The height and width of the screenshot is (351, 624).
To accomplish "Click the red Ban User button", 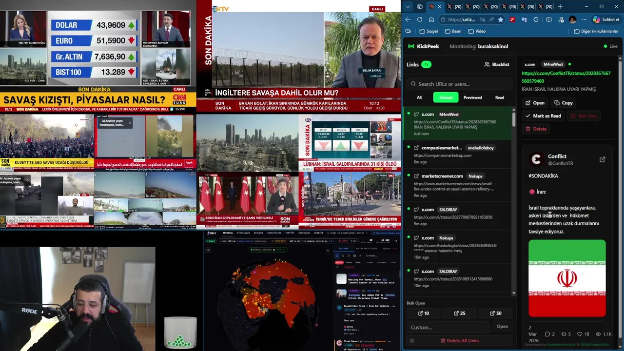I will pyautogui.click(x=584, y=116).
